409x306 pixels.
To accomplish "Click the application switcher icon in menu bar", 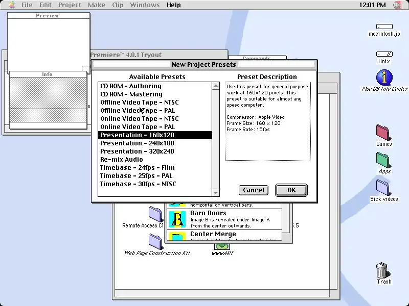I will pos(397,5).
